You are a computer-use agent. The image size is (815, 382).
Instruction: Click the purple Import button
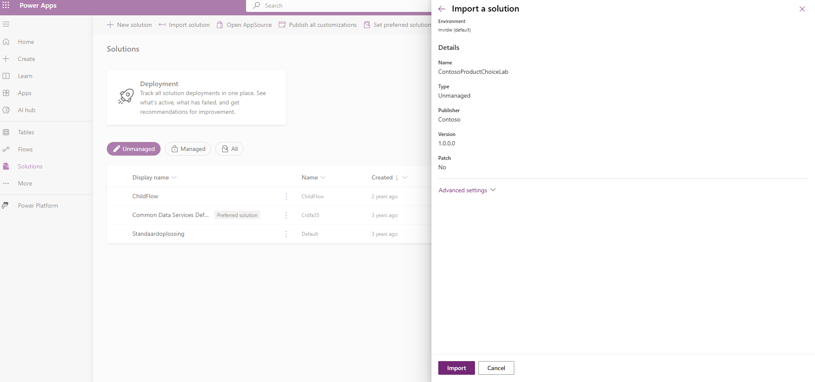[x=457, y=368]
